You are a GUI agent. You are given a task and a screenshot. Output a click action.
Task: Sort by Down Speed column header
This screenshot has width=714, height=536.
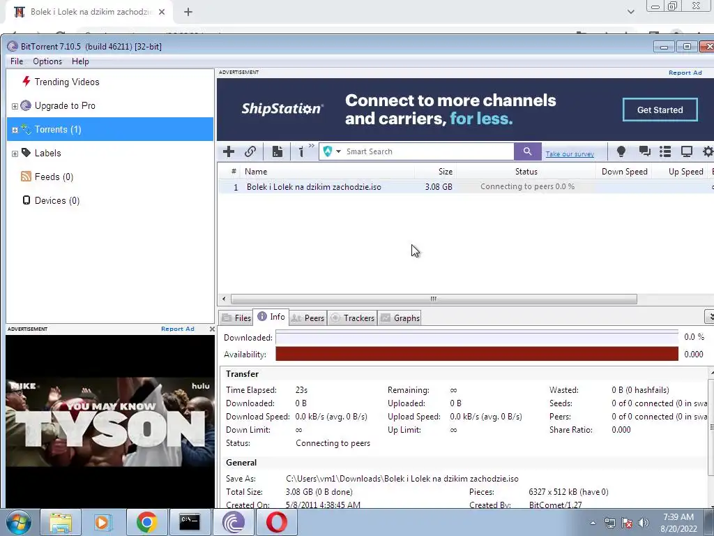[624, 172]
